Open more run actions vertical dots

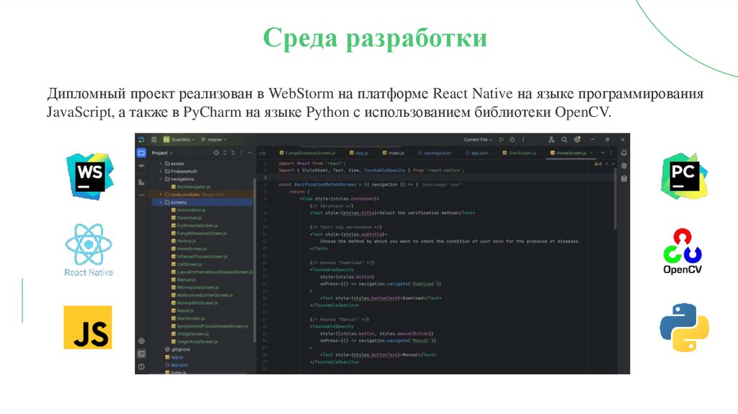click(523, 139)
